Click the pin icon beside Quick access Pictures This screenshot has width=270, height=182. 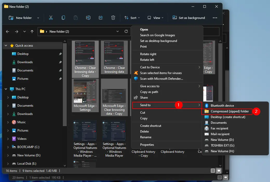pyautogui.click(x=60, y=79)
